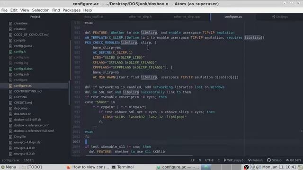Click the cleanup file icon
Viewport: 303px width, 170px height.
(x=10, y=29)
